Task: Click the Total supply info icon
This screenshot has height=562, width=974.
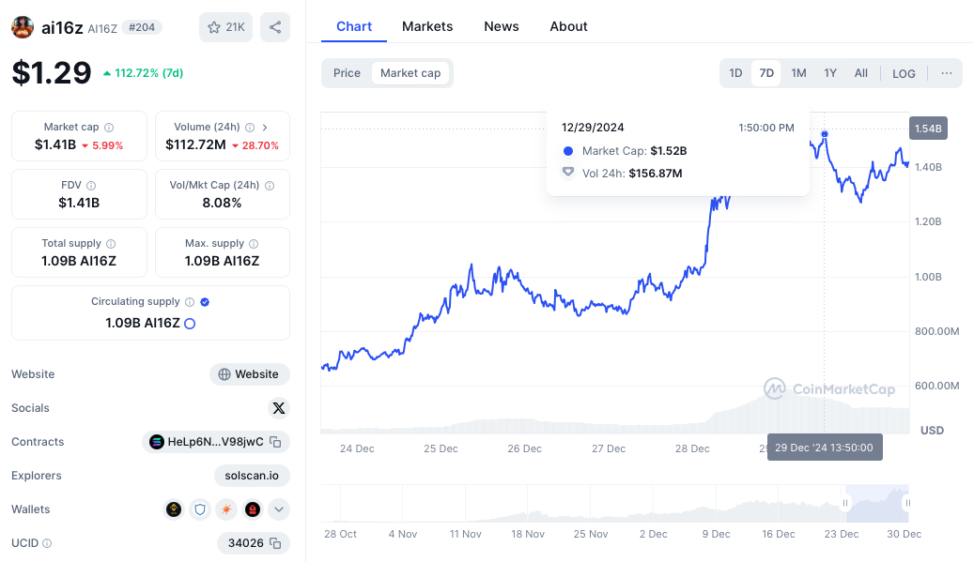Action: [111, 244]
